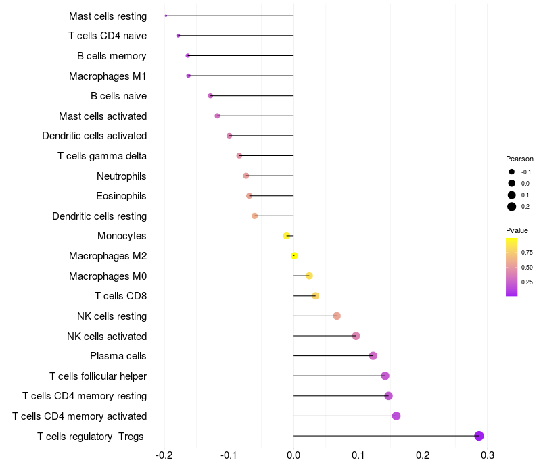
Task: Click the T cells follicular helper label
Action: (98, 376)
